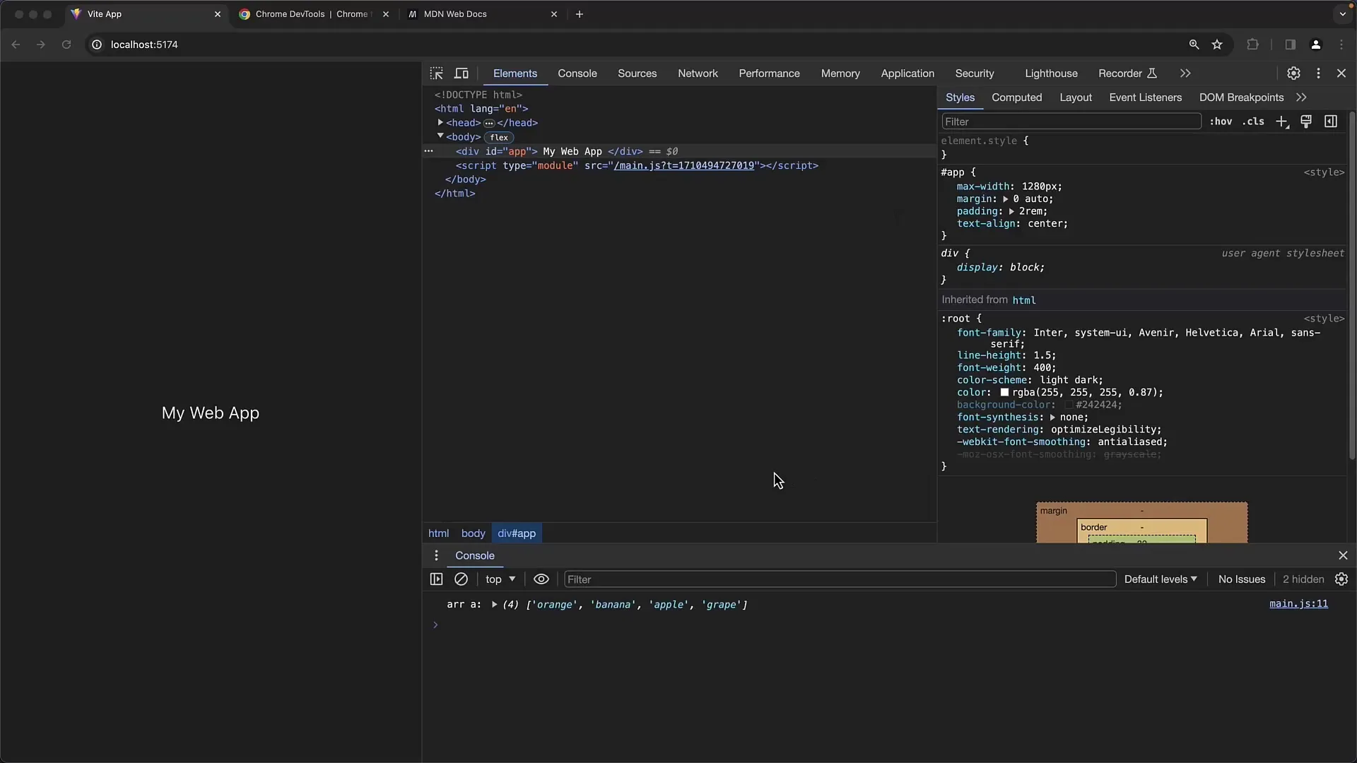The width and height of the screenshot is (1357, 763).
Task: Open DevTools settings gear
Action: (x=1293, y=73)
